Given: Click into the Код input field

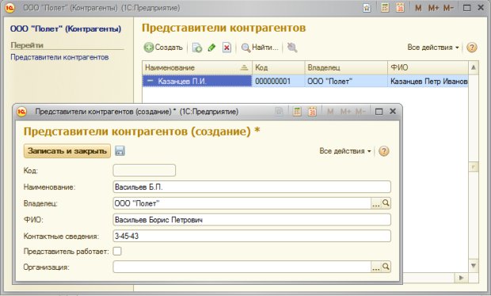Looking at the screenshot, I should coord(144,170).
